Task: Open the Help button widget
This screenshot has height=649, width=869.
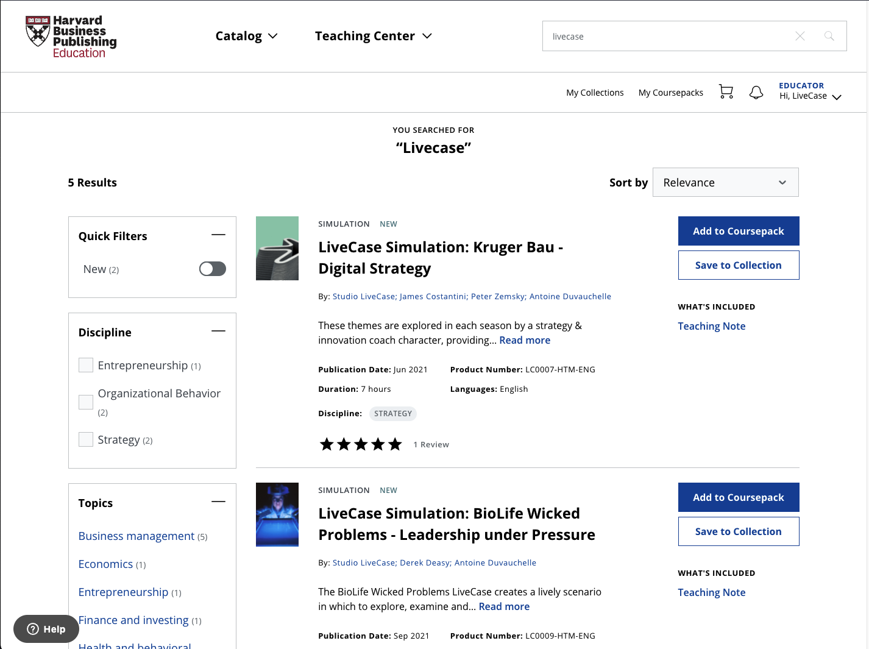Action: [46, 629]
